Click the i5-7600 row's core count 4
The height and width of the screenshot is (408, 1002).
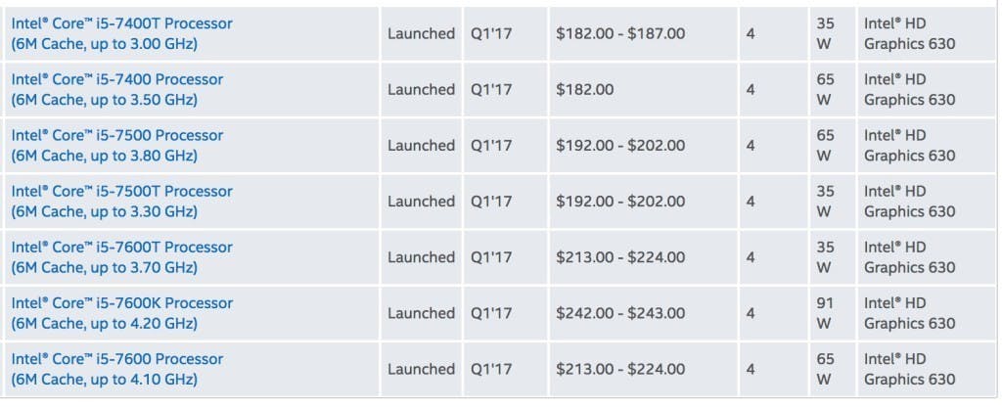[x=751, y=369]
